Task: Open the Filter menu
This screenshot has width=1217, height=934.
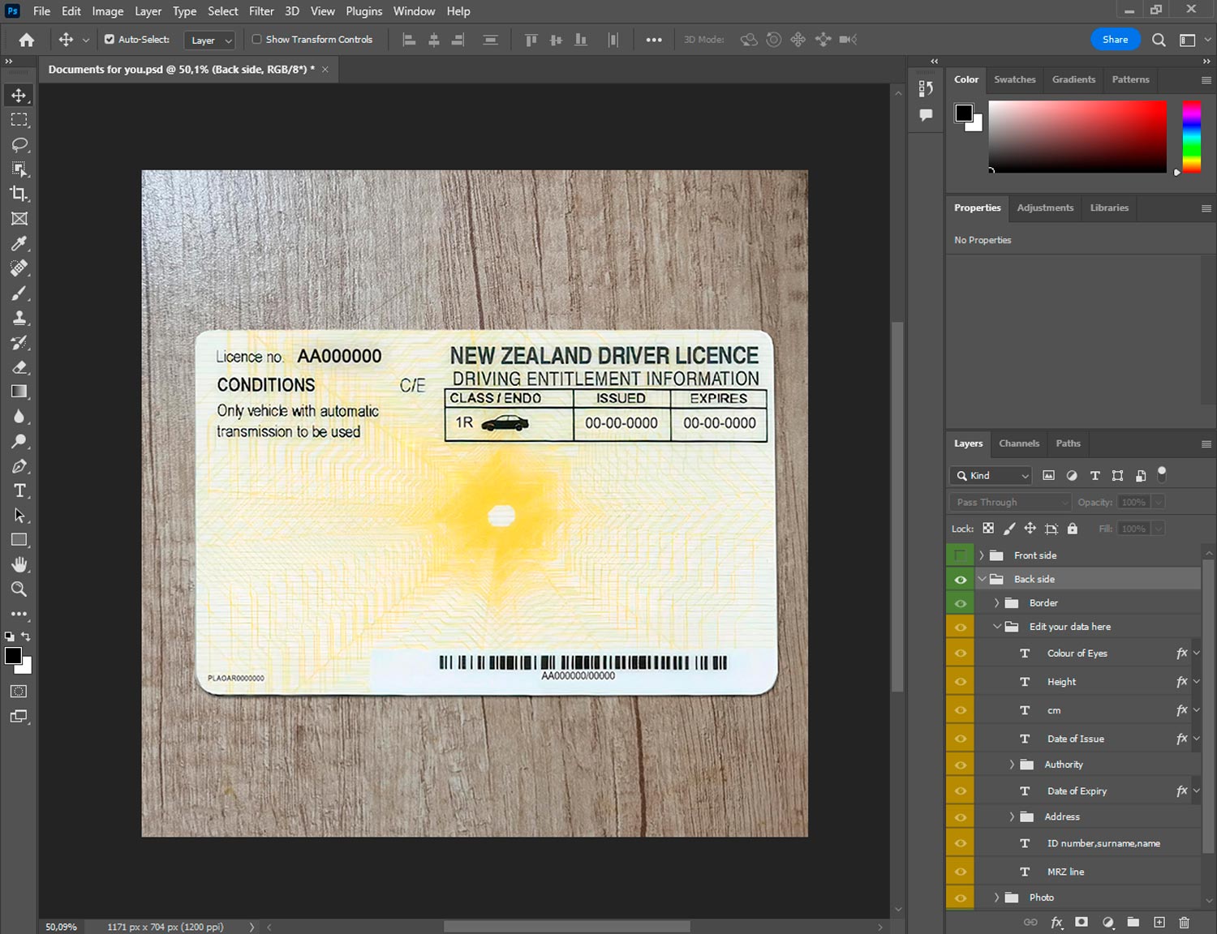Action: click(261, 11)
